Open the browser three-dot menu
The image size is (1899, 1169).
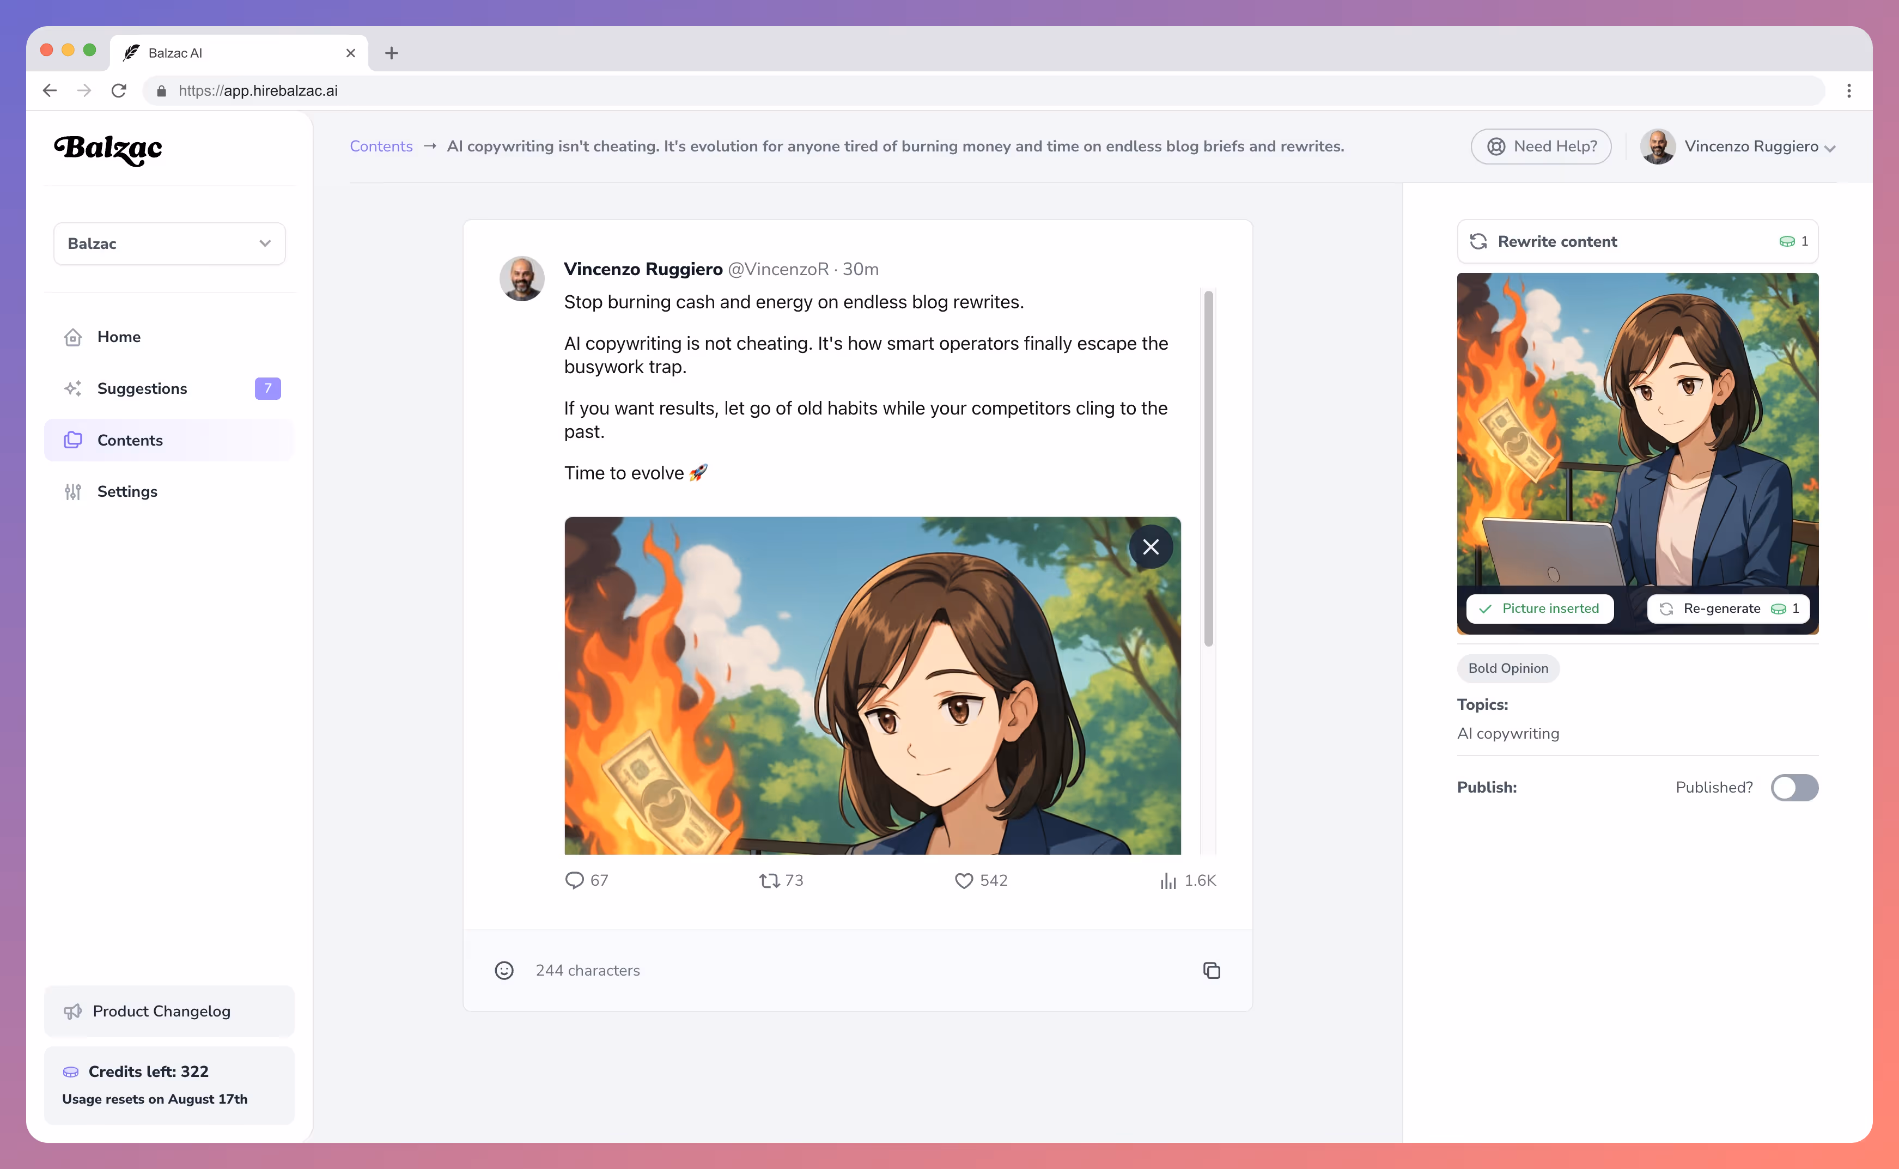[x=1849, y=90]
